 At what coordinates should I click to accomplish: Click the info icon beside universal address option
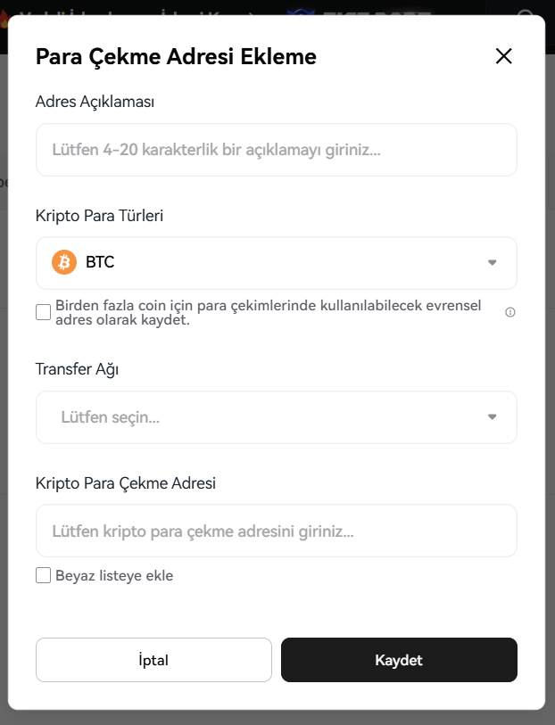click(x=510, y=313)
